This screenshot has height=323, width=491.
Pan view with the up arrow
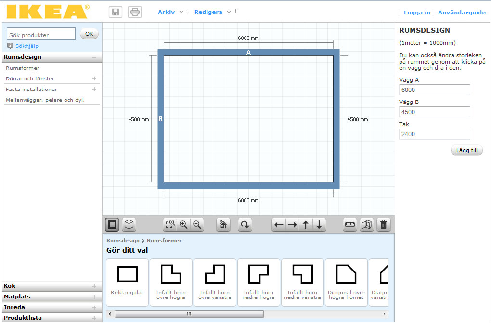306,224
